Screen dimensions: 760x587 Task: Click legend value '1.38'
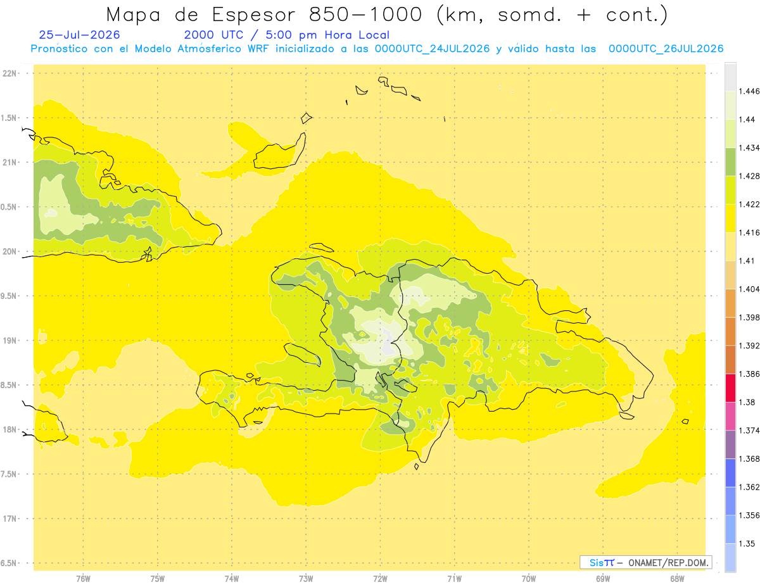click(748, 402)
